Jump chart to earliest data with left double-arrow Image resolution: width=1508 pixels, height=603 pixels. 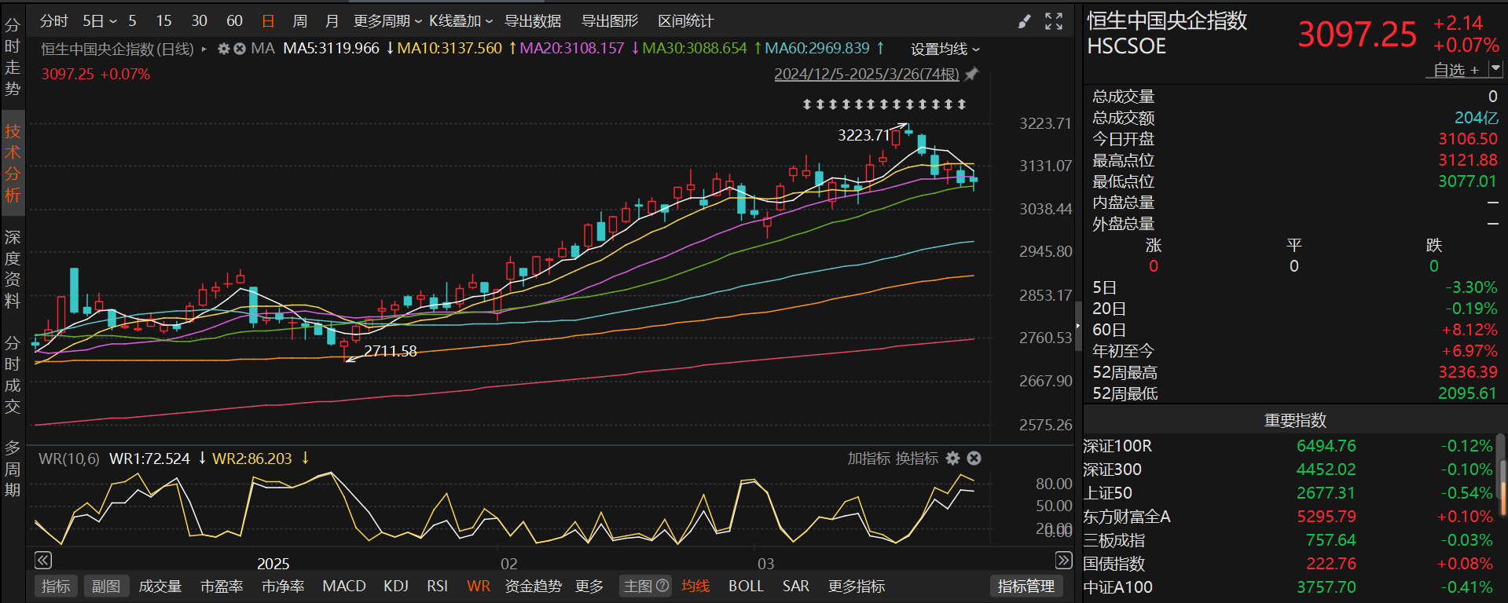(x=43, y=560)
